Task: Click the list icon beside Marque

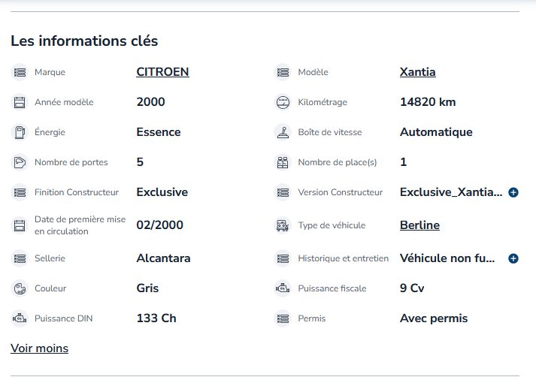Action: pos(20,72)
